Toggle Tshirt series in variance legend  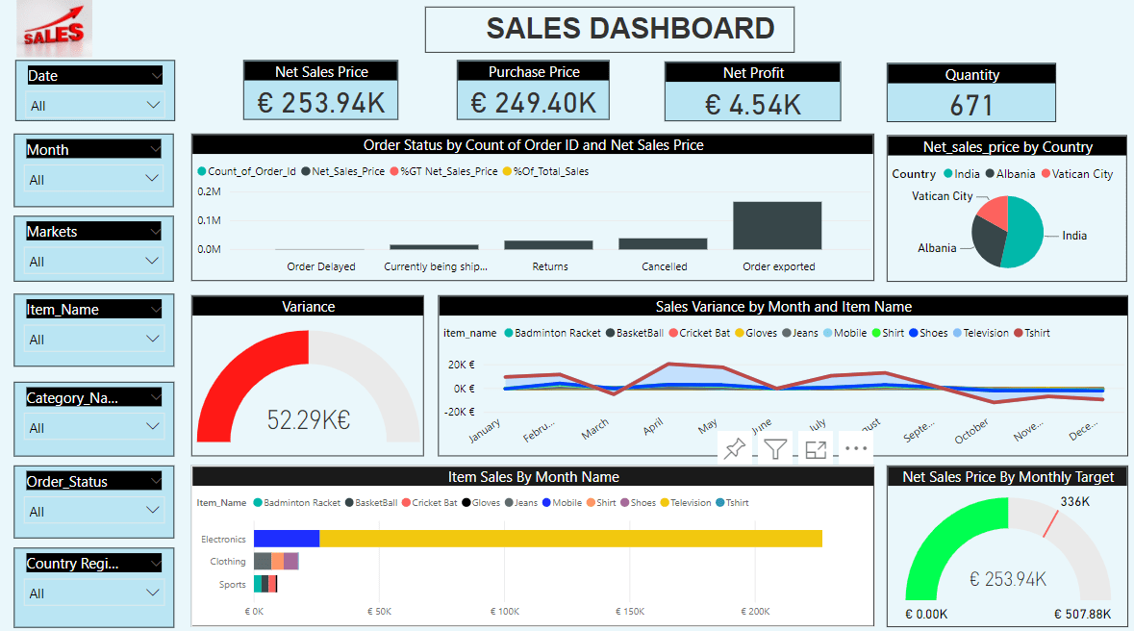click(1032, 333)
